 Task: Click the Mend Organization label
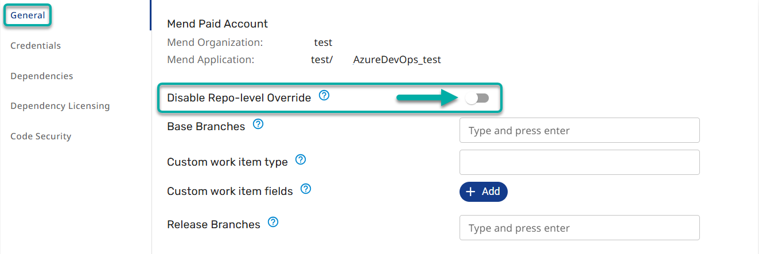215,42
